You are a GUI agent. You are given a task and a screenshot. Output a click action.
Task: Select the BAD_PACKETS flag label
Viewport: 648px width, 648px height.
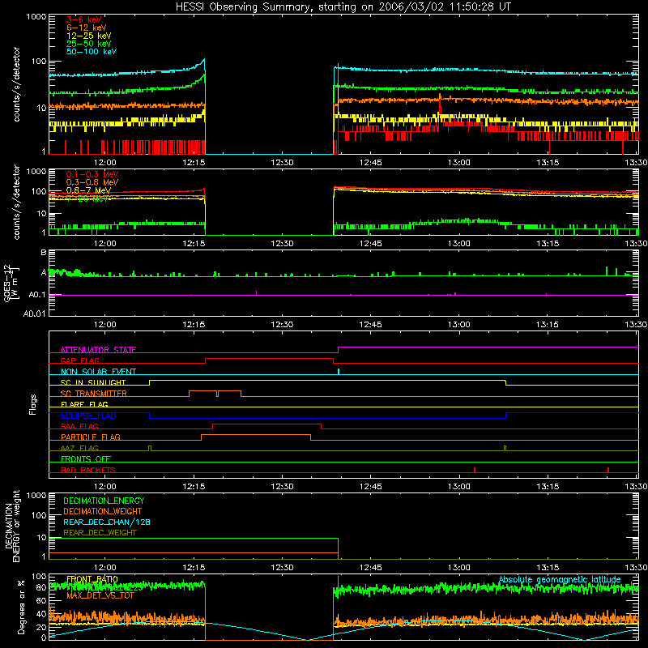[88, 470]
